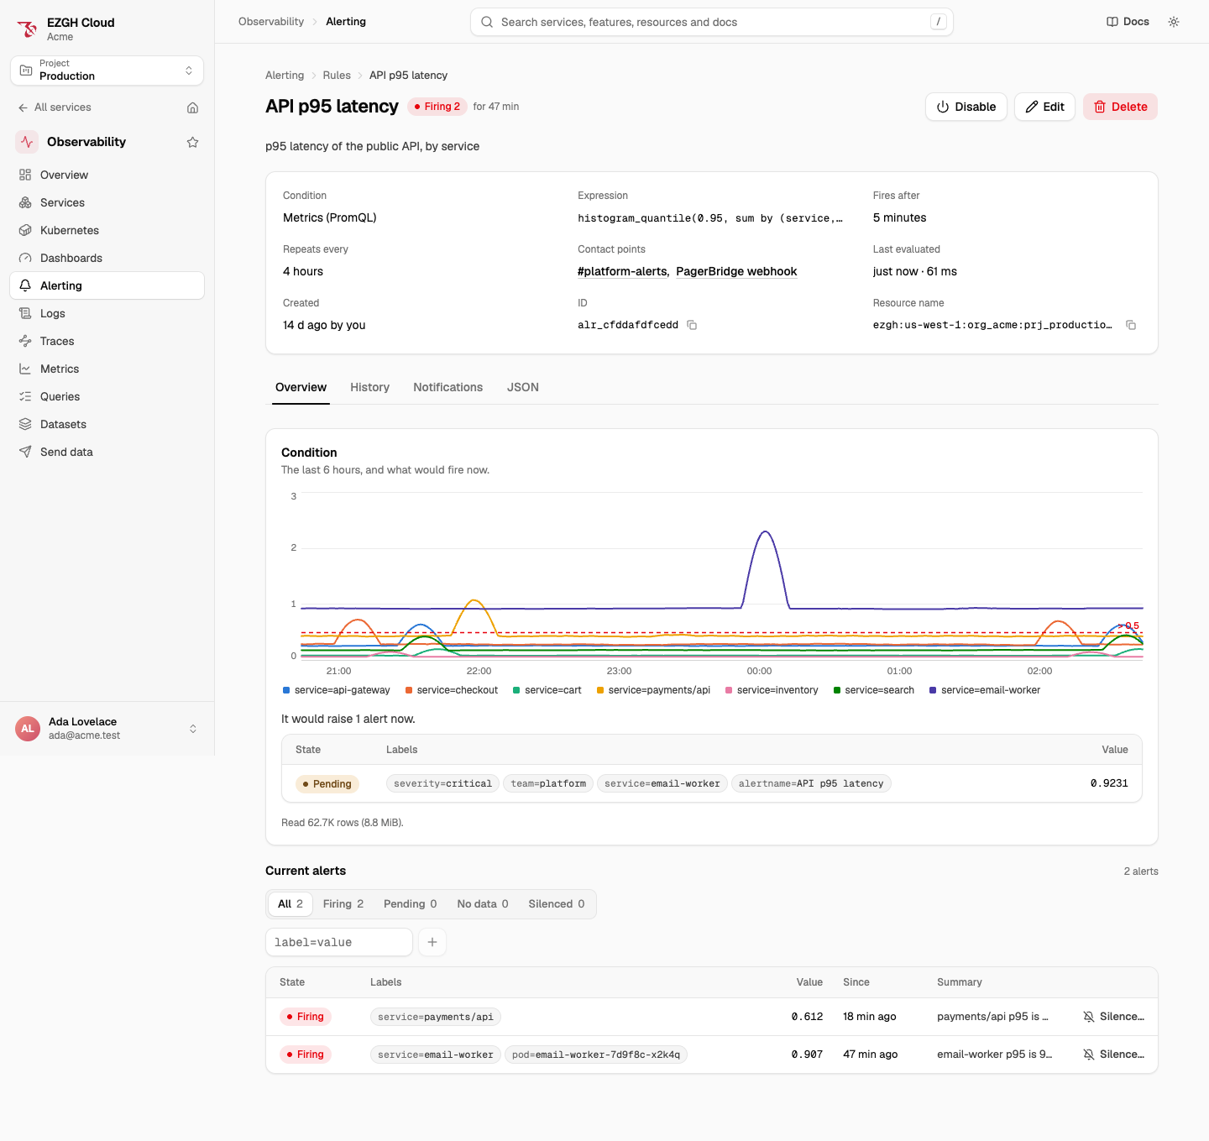Copy the alert rule ID
This screenshot has width=1209, height=1141.
click(x=692, y=325)
